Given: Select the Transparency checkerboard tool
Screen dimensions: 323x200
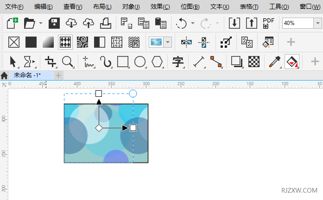Looking at the screenshot, I should coord(254,62).
